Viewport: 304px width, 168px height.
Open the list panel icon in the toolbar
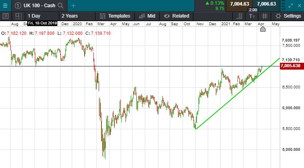(x=5, y=16)
